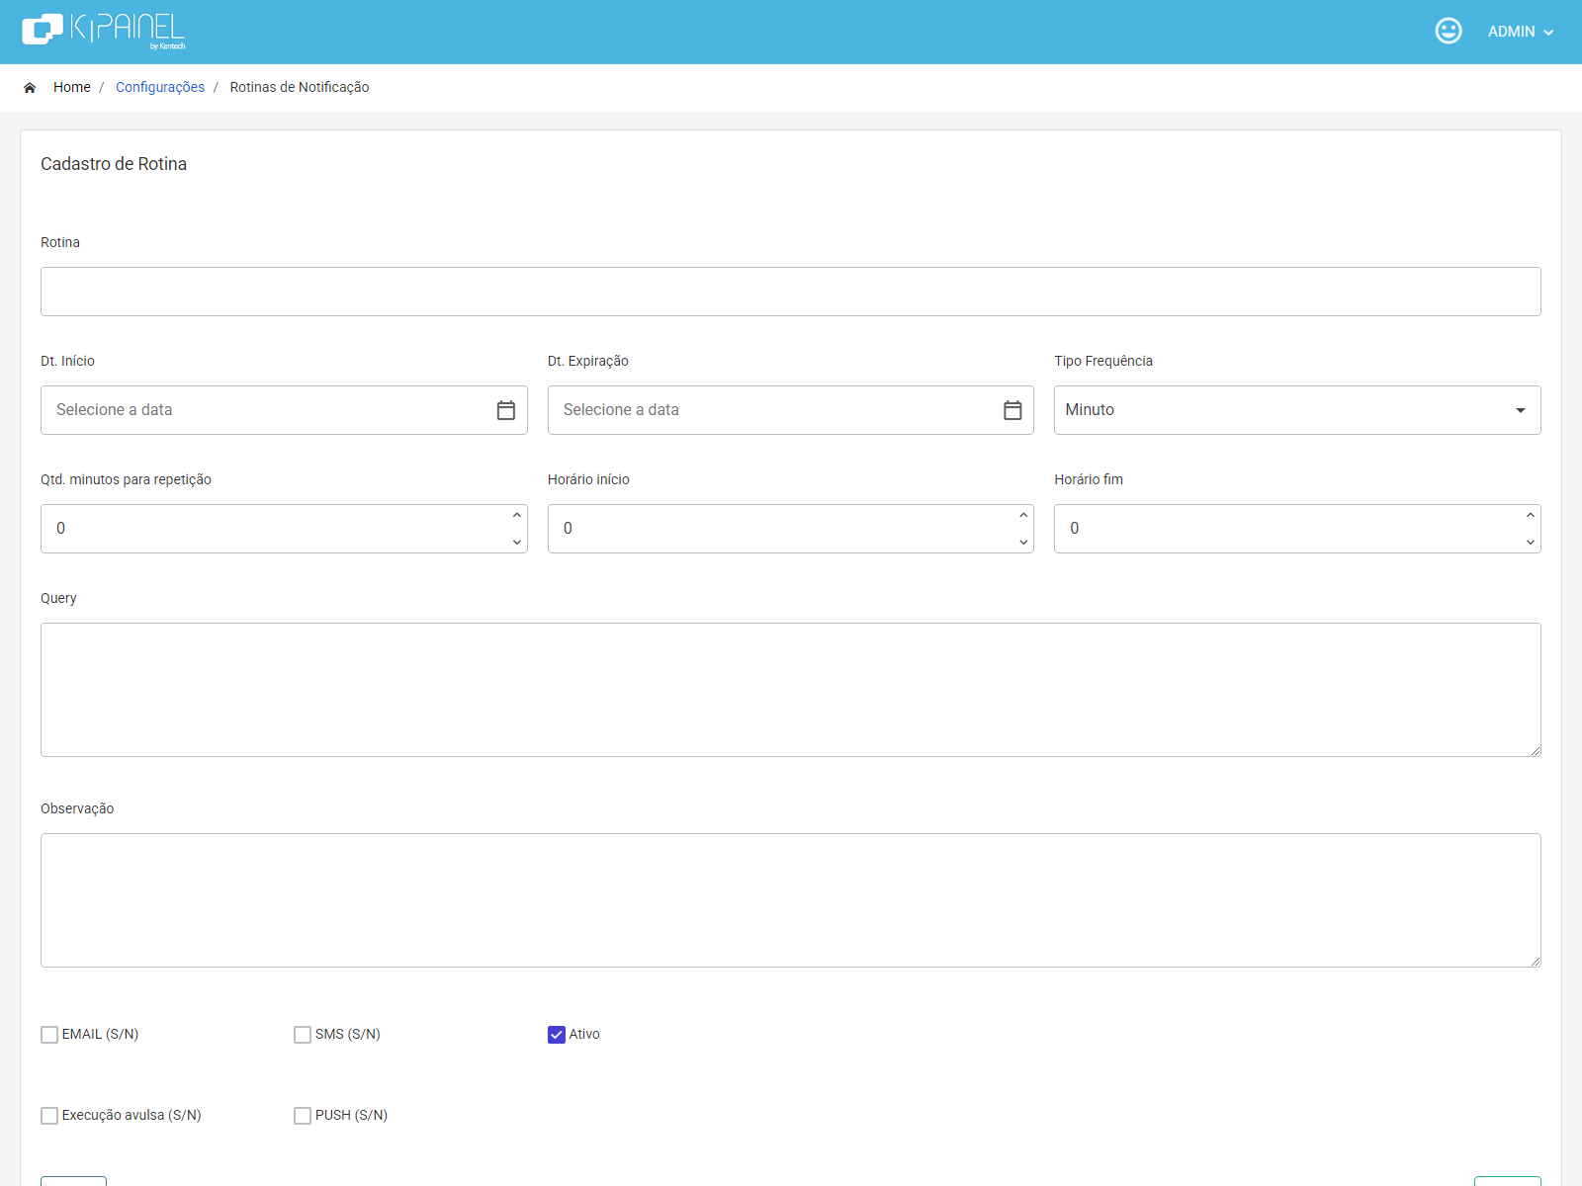Open calendar picker for Dt. Expiração

coord(1012,410)
